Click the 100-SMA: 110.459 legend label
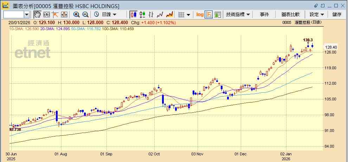The image size is (348, 162). point(118,29)
